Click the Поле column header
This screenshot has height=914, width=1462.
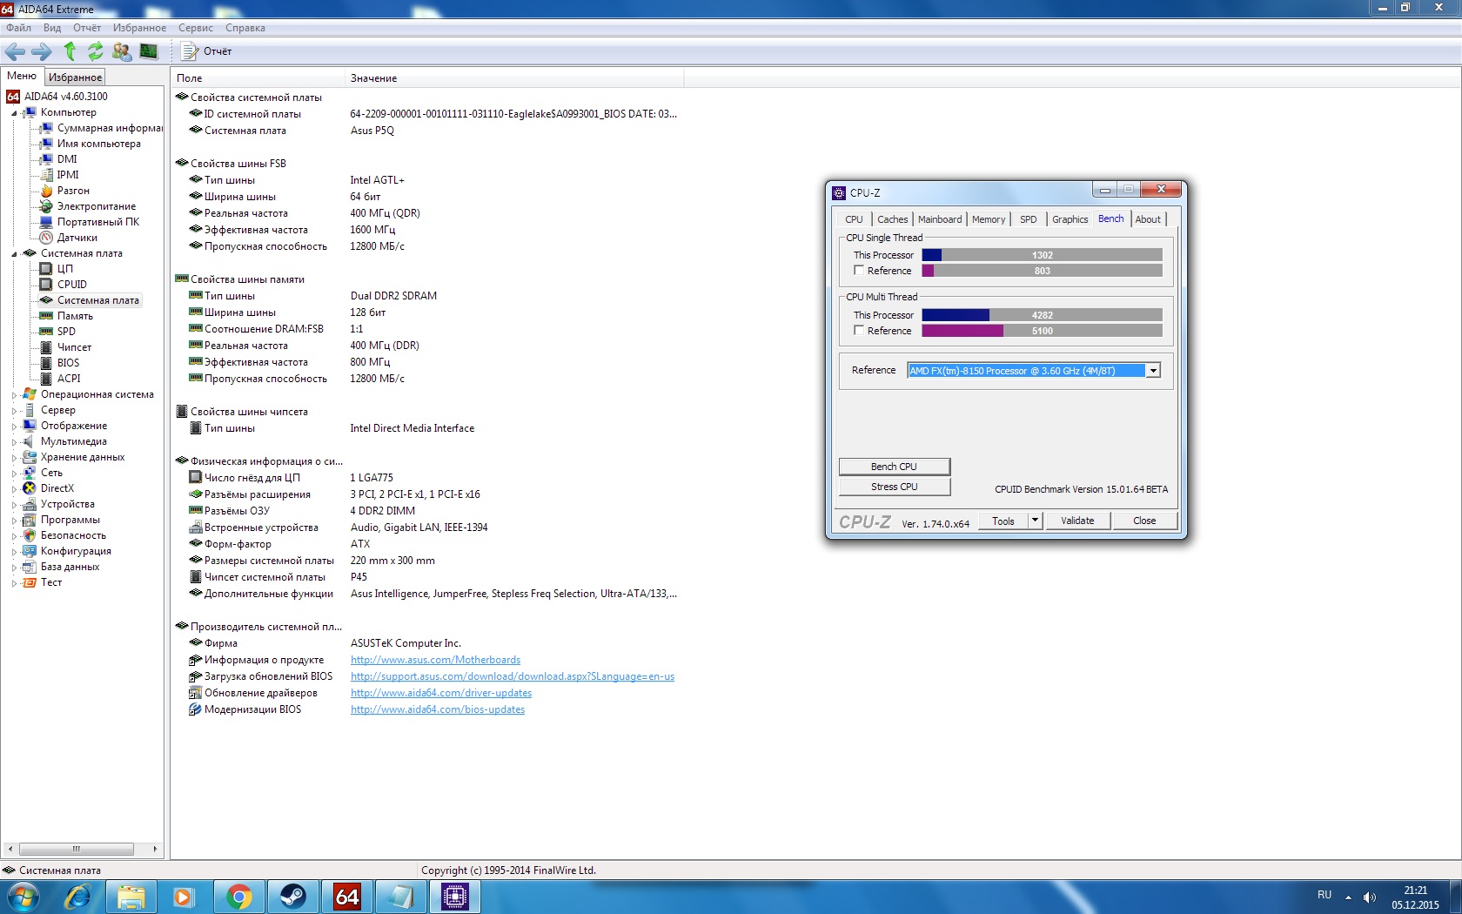(x=258, y=78)
